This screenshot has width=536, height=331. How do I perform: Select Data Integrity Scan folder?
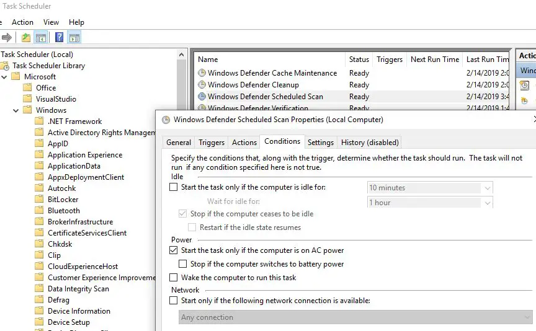tap(78, 289)
